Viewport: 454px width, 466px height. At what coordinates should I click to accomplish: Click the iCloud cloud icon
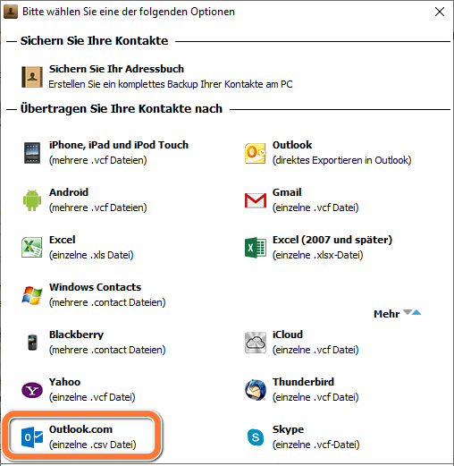(x=256, y=343)
